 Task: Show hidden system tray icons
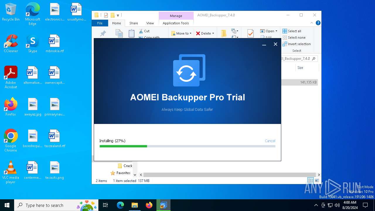pyautogui.click(x=316, y=205)
